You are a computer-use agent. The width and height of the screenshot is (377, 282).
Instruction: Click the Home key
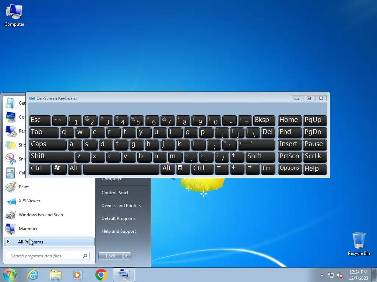289,120
